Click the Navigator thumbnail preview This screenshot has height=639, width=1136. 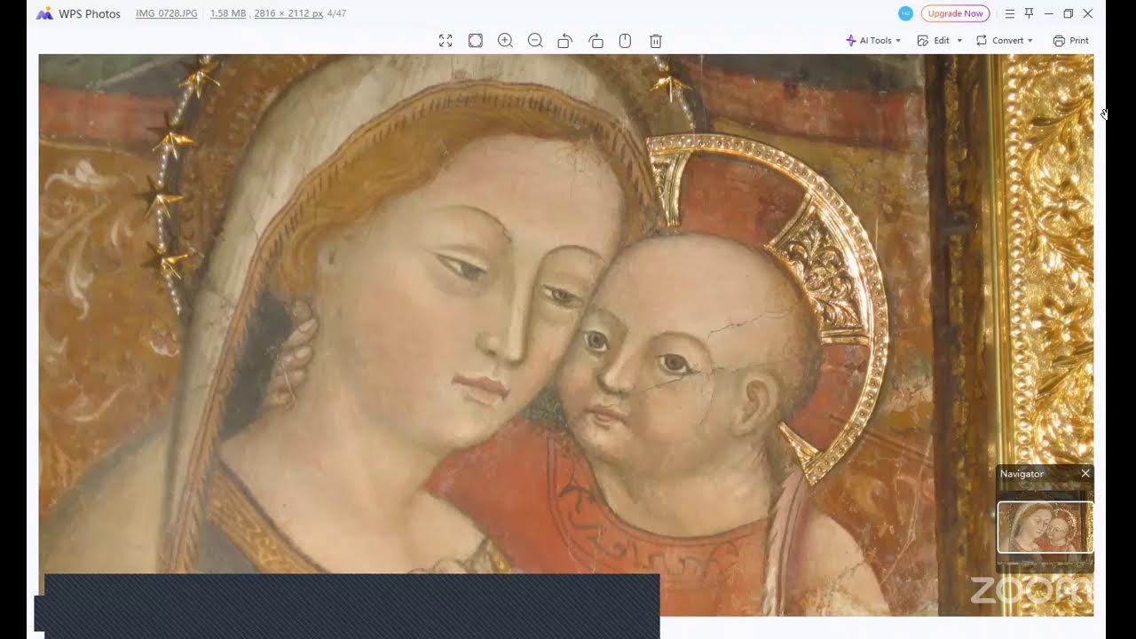(x=1045, y=528)
